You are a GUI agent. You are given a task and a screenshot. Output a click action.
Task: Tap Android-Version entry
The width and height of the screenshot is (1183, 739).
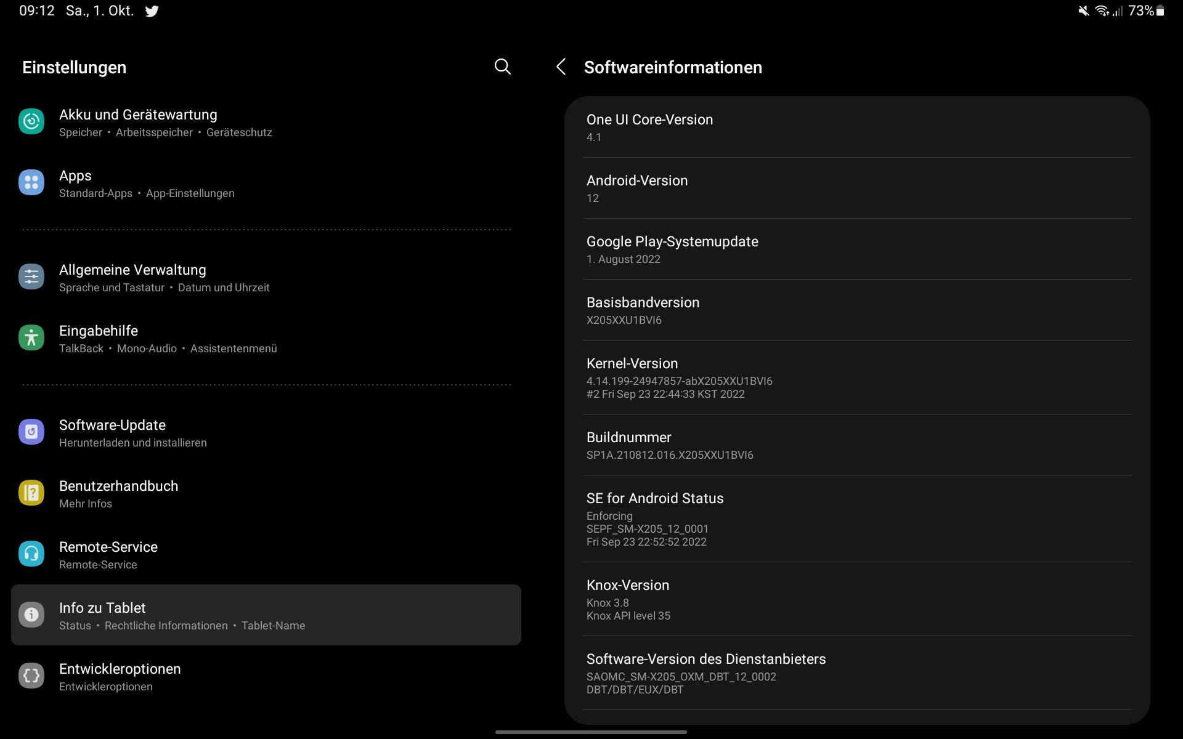[856, 188]
